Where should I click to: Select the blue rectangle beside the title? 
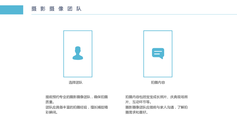(12, 10)
